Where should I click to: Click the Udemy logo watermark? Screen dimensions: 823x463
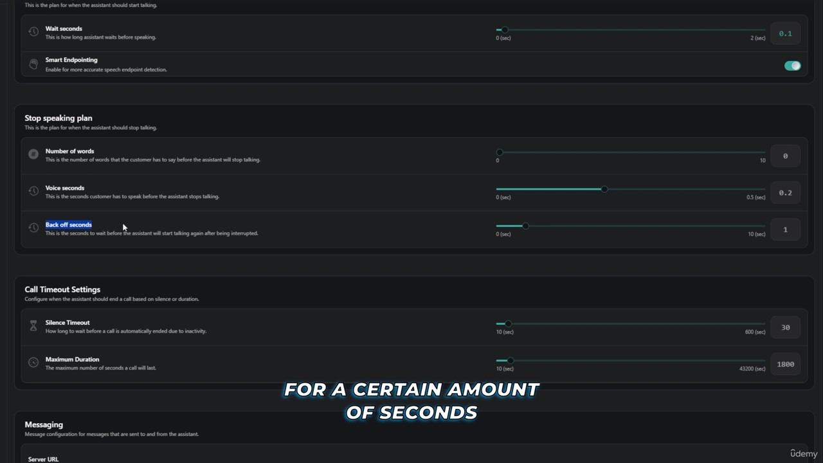[x=804, y=453]
